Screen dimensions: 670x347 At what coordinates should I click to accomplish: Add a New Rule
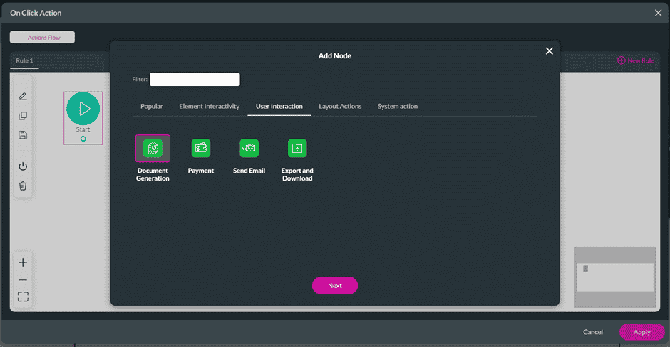click(636, 60)
